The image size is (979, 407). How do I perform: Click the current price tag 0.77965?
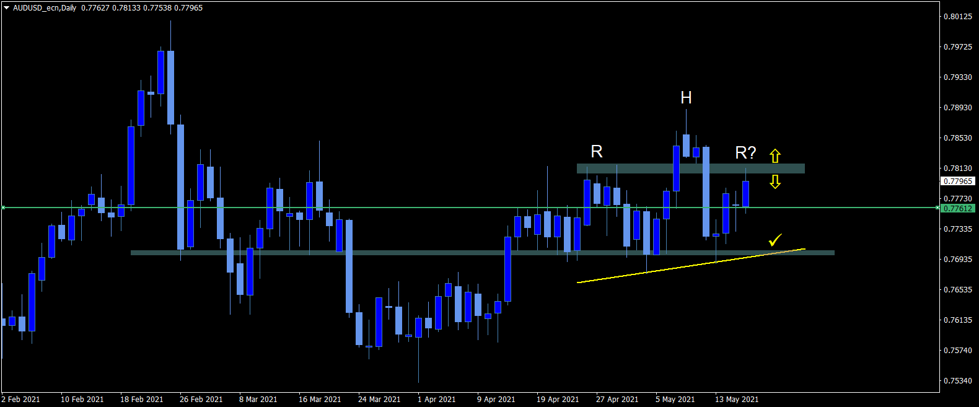coord(958,182)
